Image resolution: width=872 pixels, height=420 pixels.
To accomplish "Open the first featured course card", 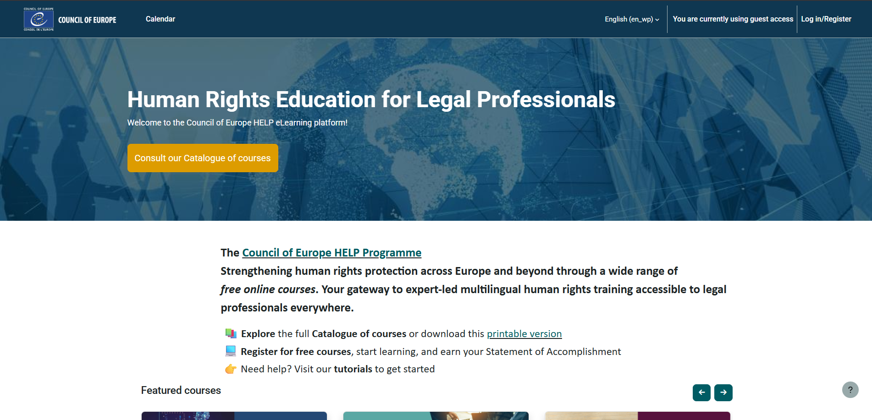I will tap(234, 415).
